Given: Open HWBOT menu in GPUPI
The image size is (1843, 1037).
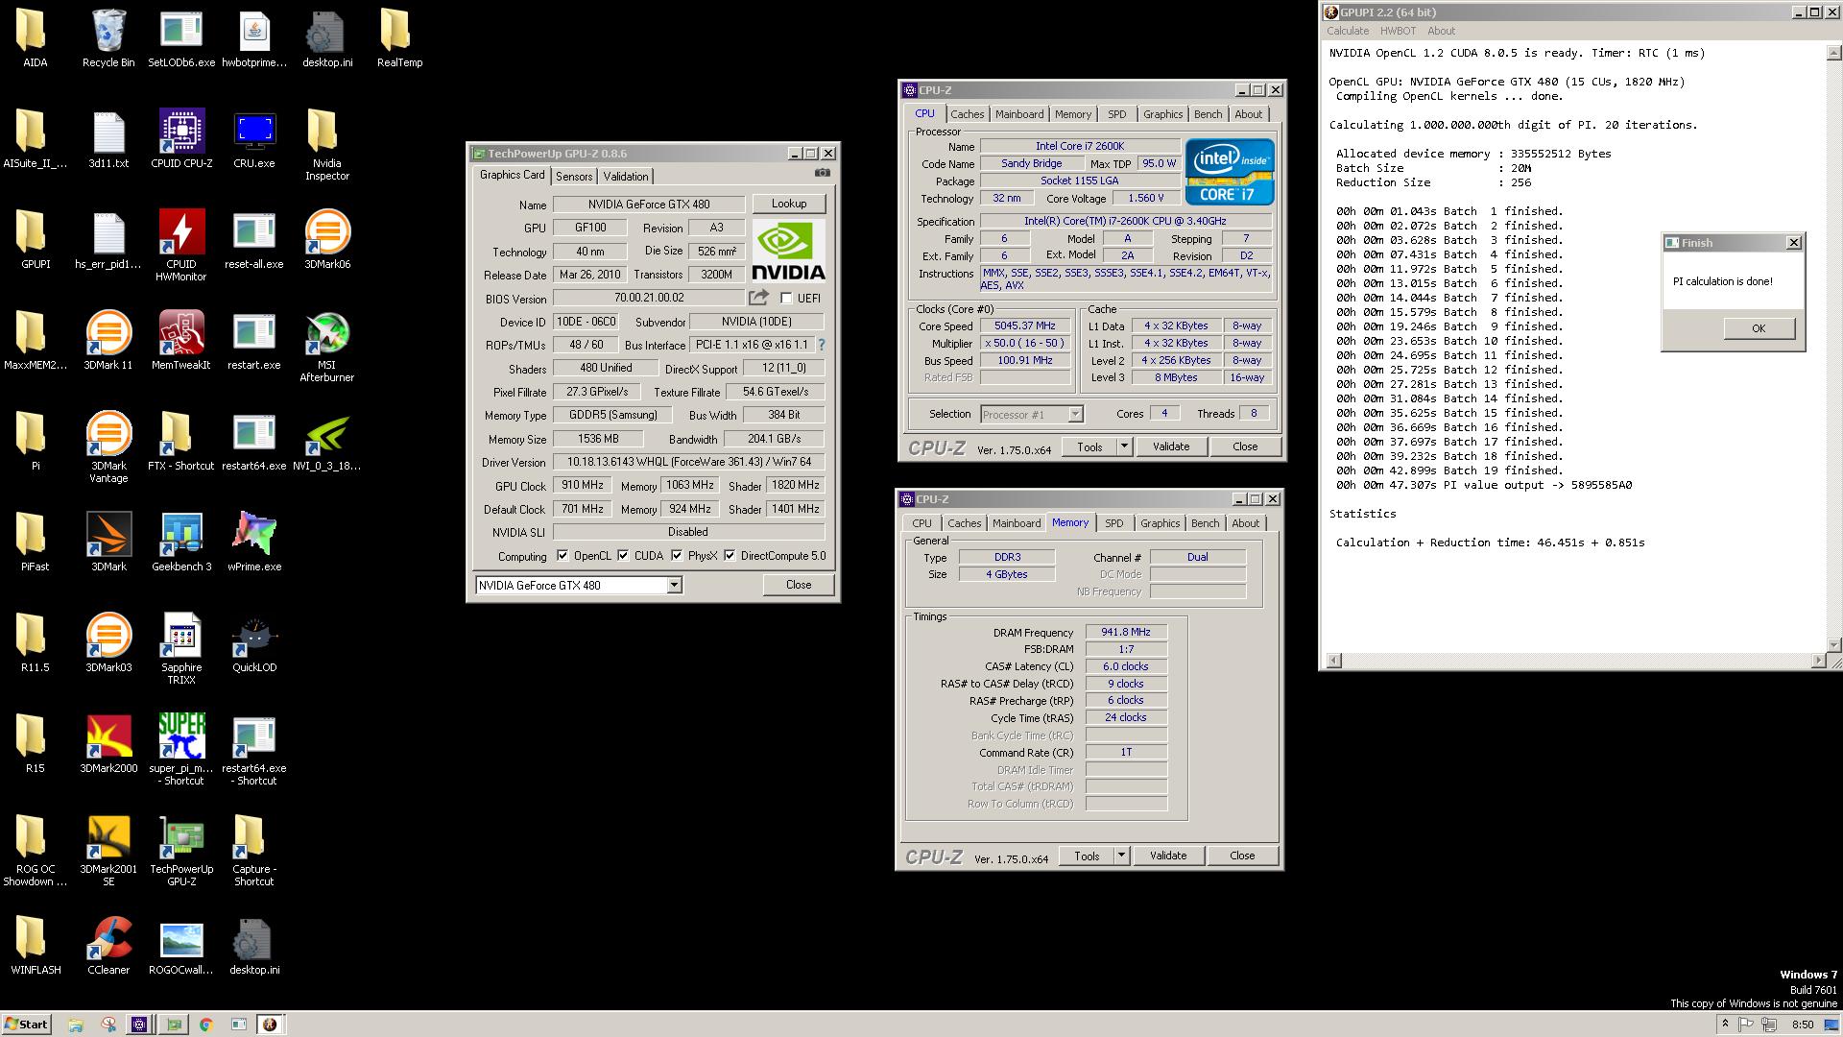Looking at the screenshot, I should [1399, 31].
